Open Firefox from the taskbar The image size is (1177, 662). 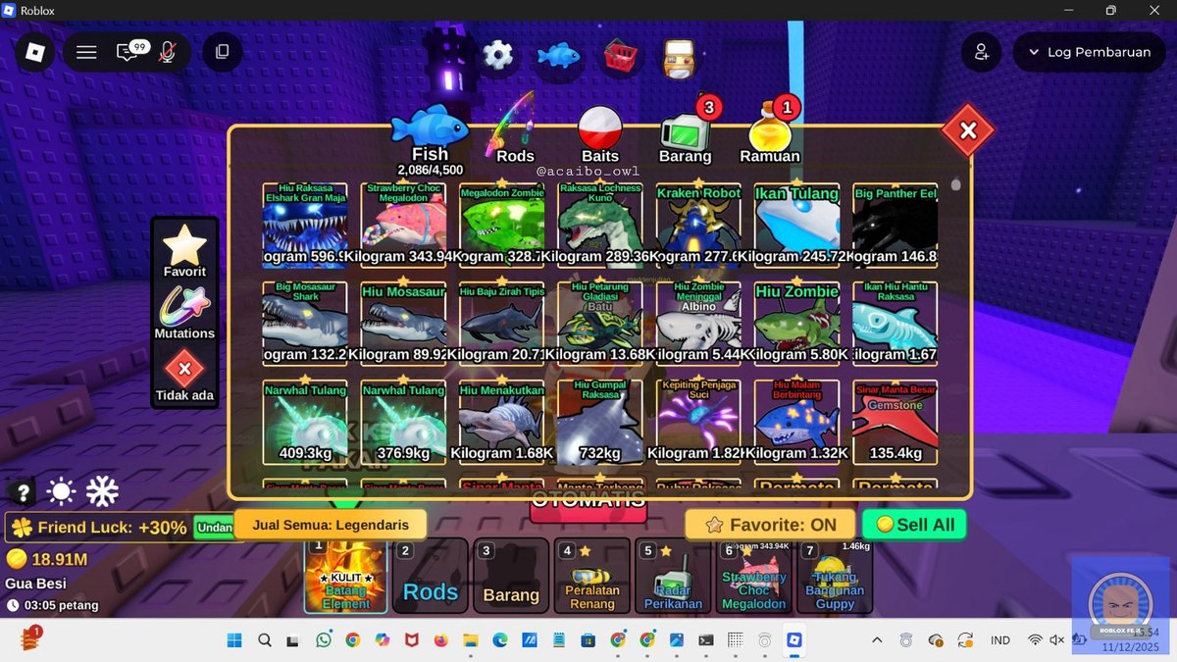coord(440,640)
